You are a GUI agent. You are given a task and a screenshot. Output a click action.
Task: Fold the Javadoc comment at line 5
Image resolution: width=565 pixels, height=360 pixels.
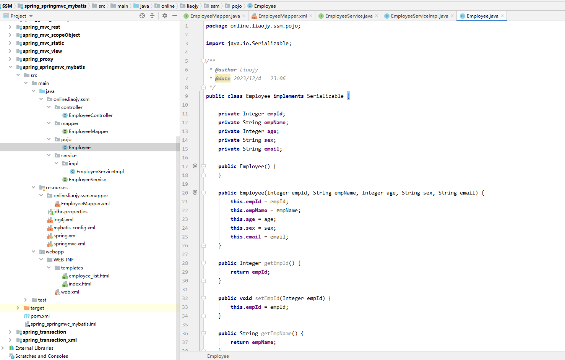[203, 61]
